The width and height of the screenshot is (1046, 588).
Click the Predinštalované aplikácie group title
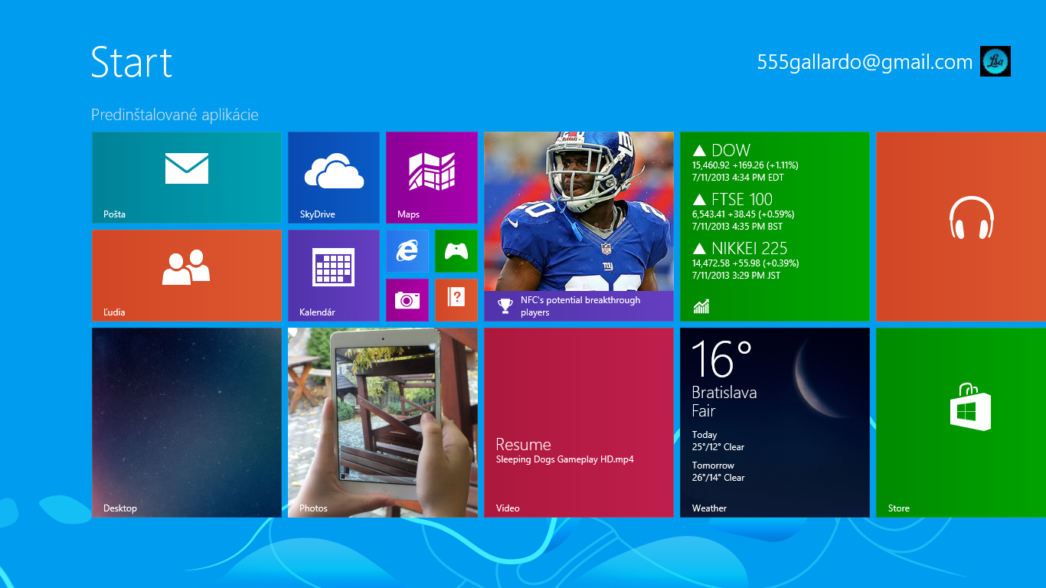point(175,115)
